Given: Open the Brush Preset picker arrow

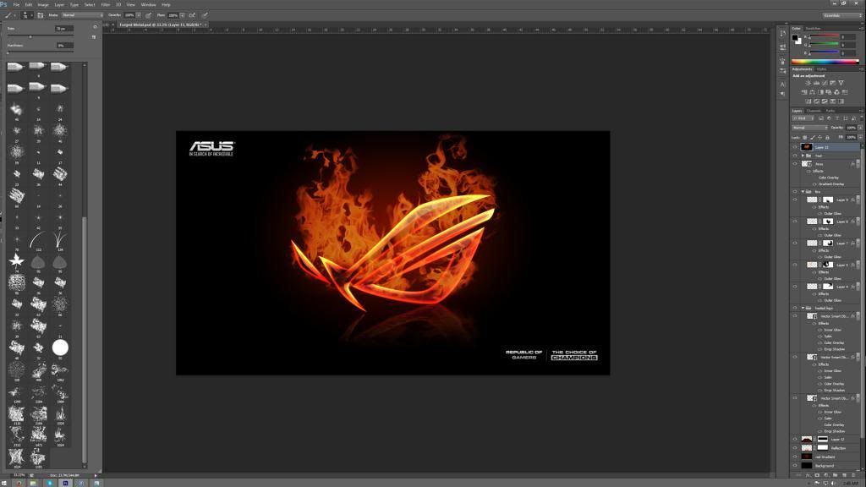Looking at the screenshot, I should coord(32,15).
